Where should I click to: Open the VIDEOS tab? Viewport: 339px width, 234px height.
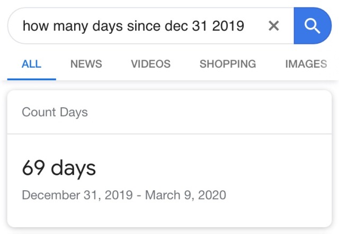(x=150, y=64)
